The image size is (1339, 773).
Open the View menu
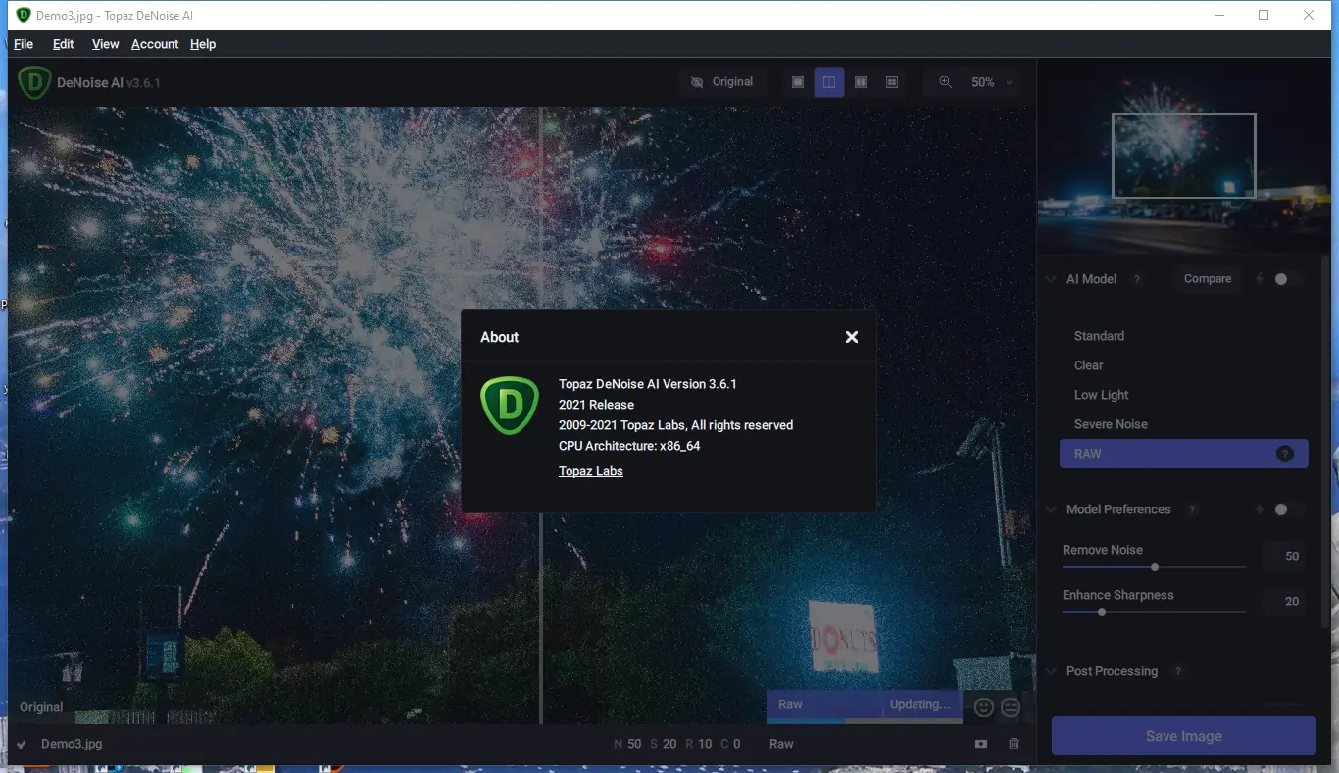105,44
